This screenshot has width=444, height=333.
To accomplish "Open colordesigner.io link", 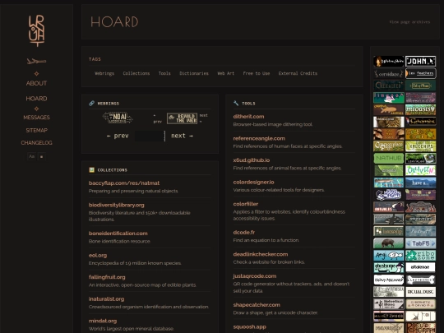I will click(x=253, y=182).
